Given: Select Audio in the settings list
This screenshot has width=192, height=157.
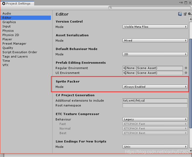Looking at the screenshot, I should point(26,13).
